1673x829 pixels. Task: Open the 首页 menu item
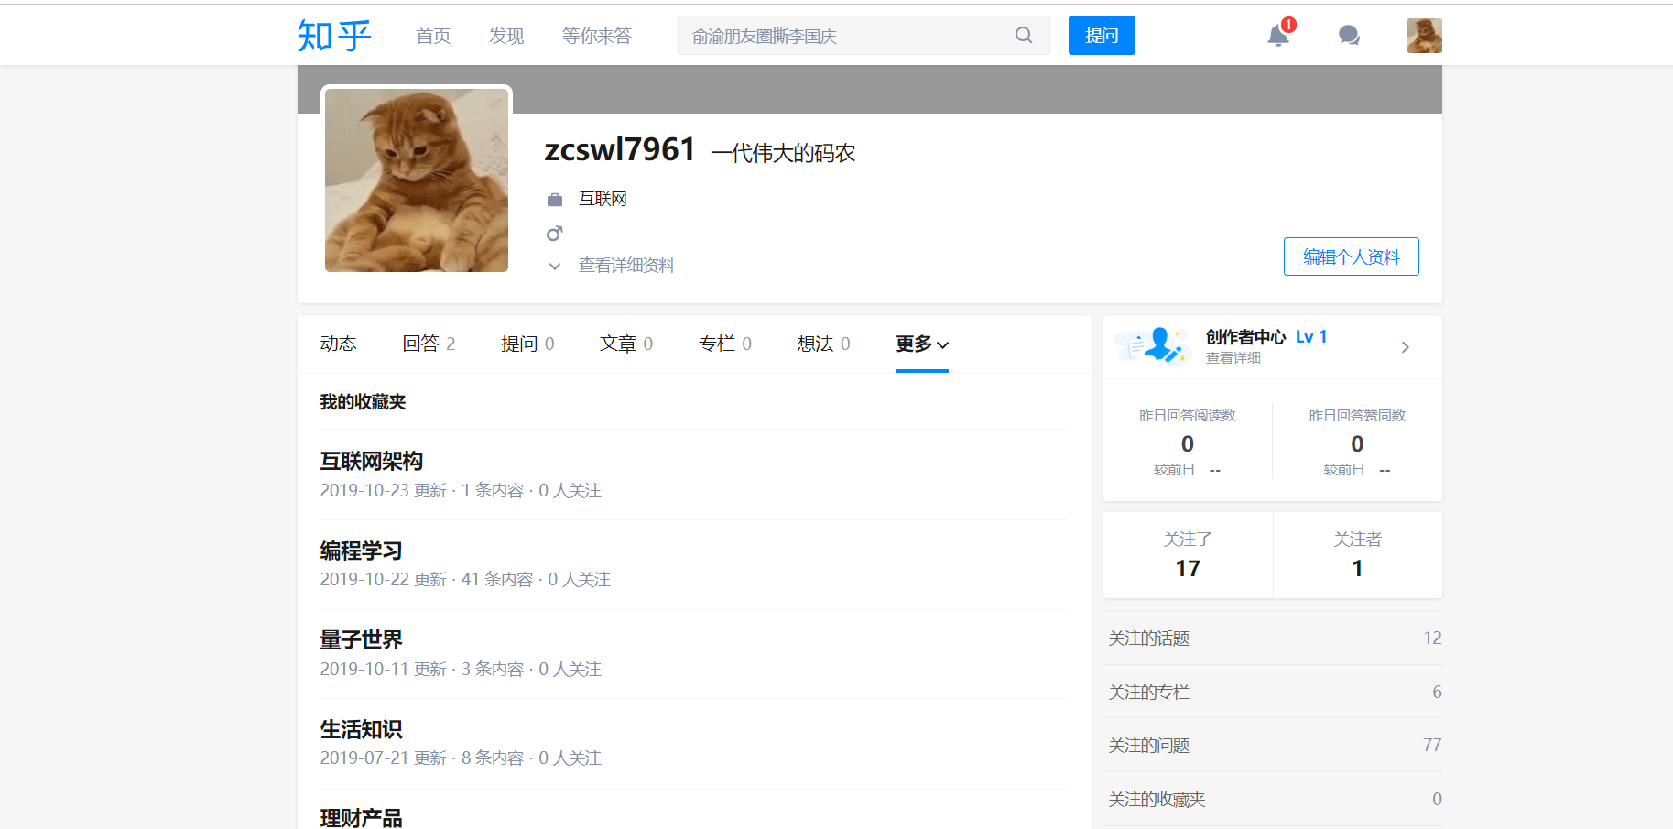click(x=432, y=36)
